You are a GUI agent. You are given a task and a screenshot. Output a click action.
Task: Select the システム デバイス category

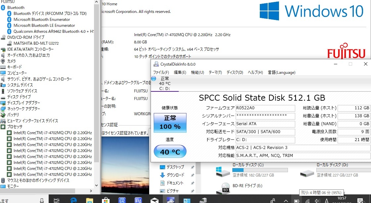click(x=20, y=85)
